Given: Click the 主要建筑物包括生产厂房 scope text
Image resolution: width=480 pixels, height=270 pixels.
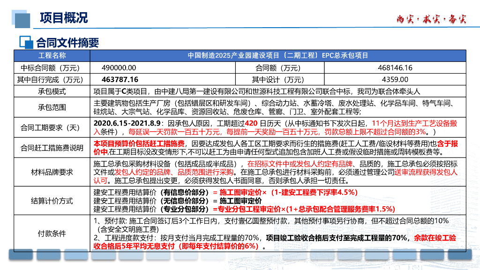Looking at the screenshot, I should 275,107.
